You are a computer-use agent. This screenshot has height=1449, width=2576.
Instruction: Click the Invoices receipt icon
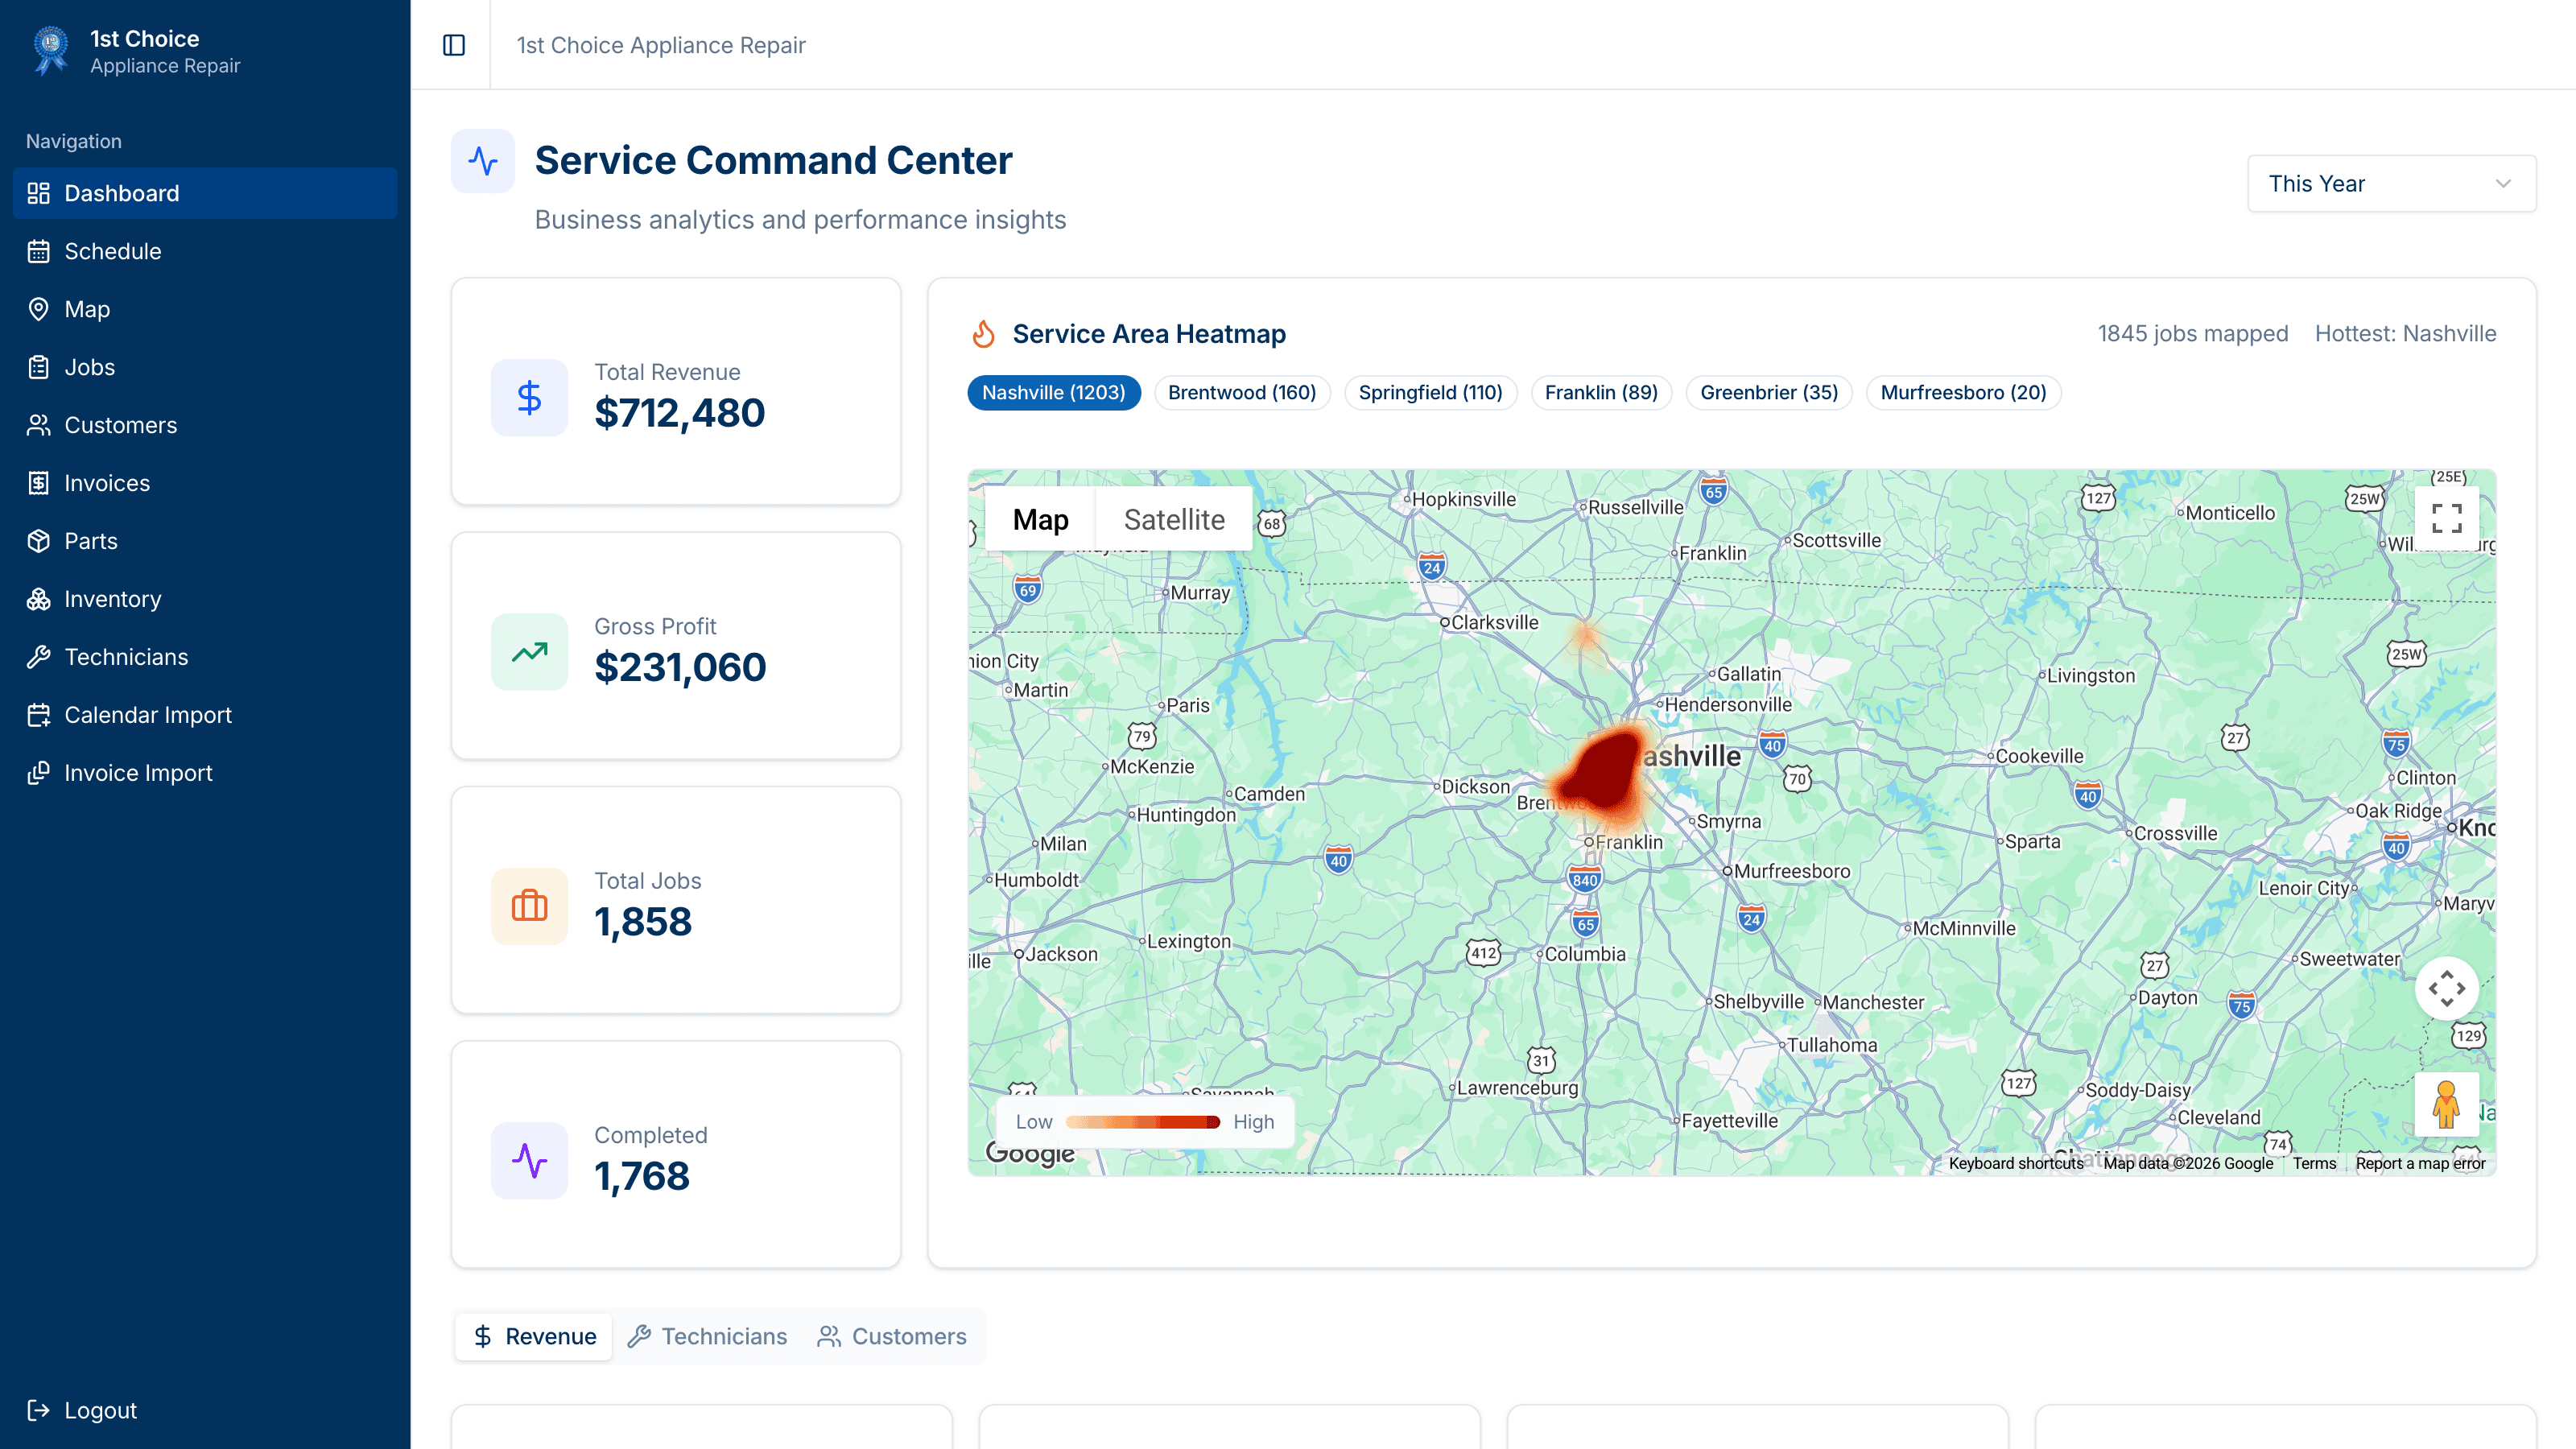pos(38,483)
